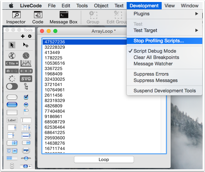Open the Message Box toolbar icon

(x=64, y=18)
